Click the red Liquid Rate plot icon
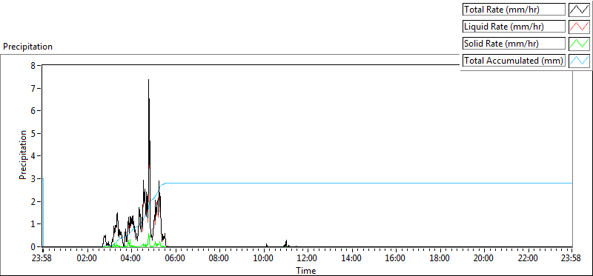593x276 pixels. click(579, 27)
